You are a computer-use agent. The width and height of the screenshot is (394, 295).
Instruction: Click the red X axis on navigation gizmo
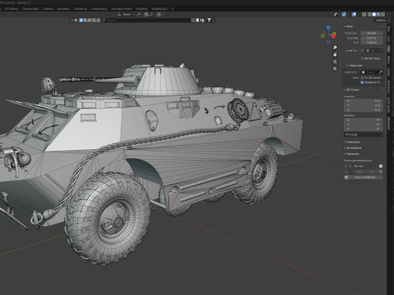coord(333,36)
